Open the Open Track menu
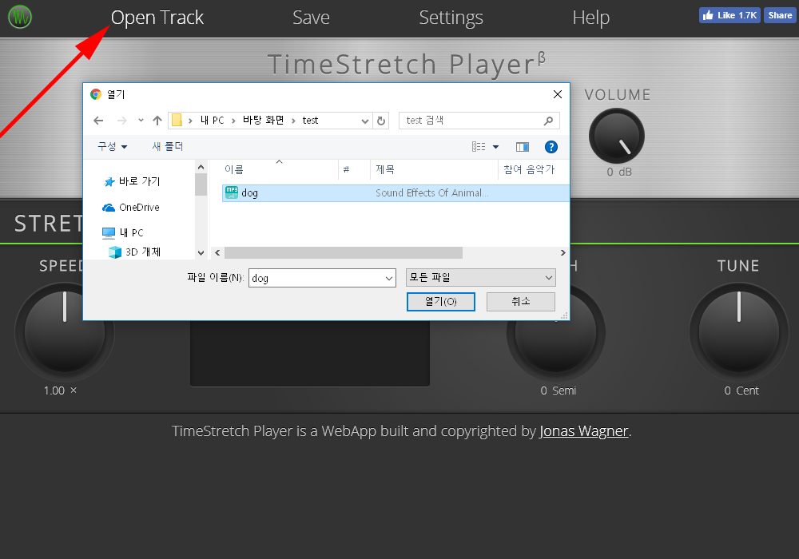This screenshot has height=559, width=799. (x=157, y=18)
